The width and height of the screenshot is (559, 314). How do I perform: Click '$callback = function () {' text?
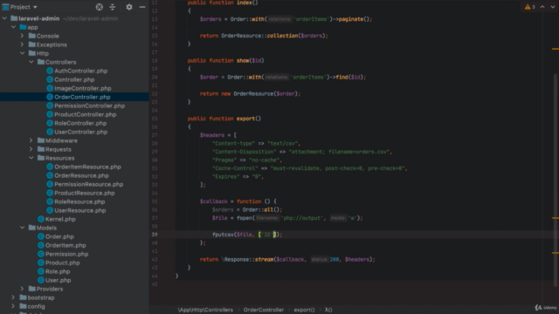(238, 201)
